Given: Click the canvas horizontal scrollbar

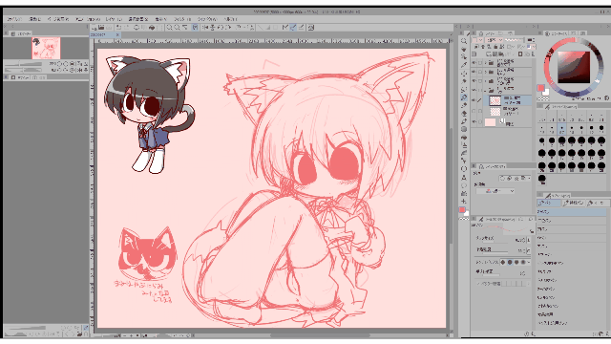Looking at the screenshot, I should tap(320, 335).
